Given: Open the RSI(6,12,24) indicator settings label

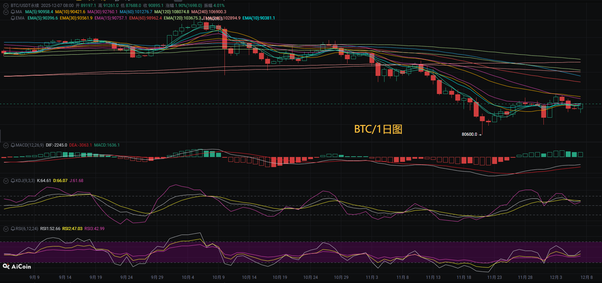Looking at the screenshot, I should [x=27, y=229].
